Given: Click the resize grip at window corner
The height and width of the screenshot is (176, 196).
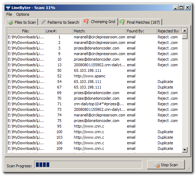Looking at the screenshot, I should pos(189,169).
